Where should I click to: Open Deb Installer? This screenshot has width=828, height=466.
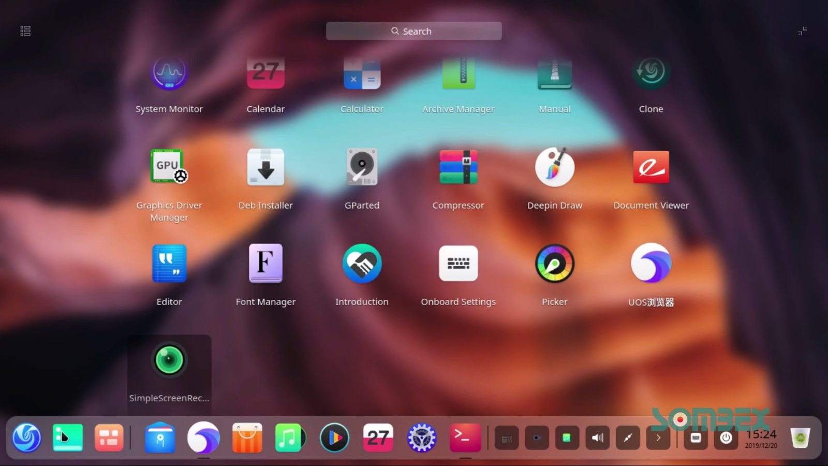[265, 167]
